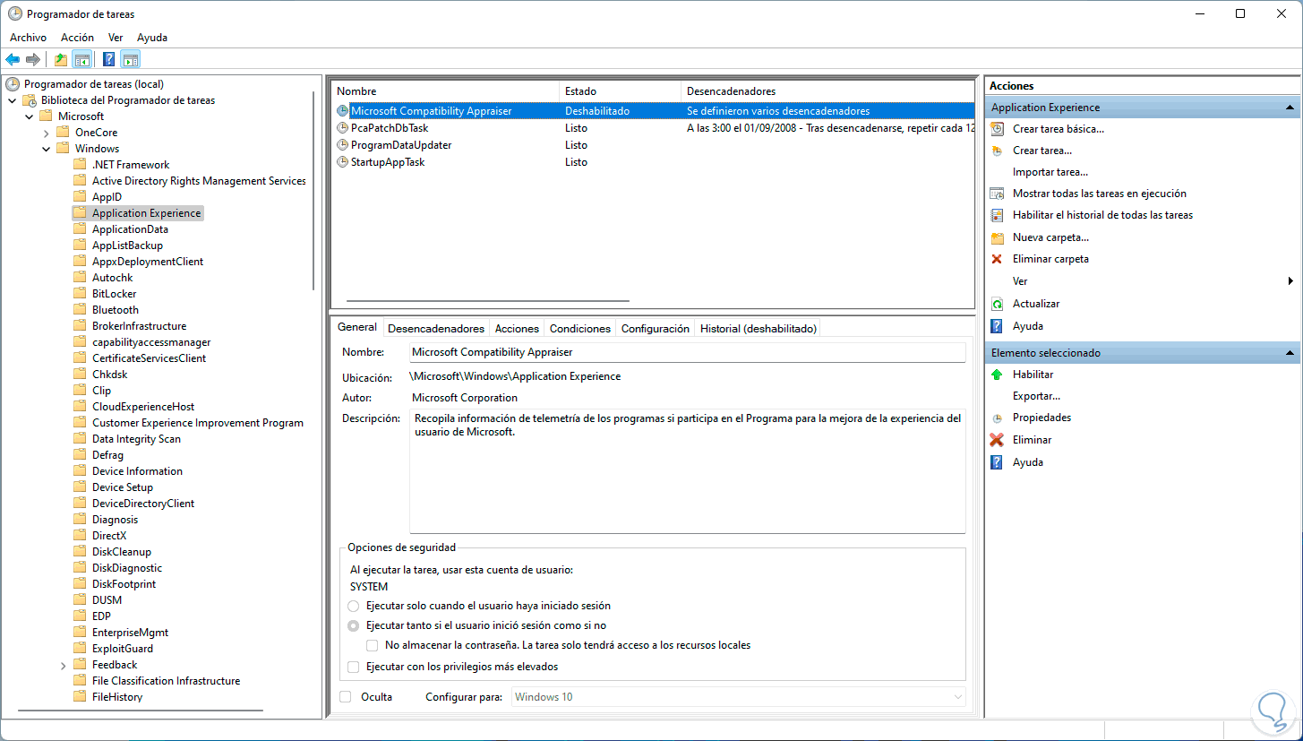Viewport: 1303px width, 741px height.
Task: Click the Eliminar red X under Elemento seleccionado
Action: click(997, 440)
